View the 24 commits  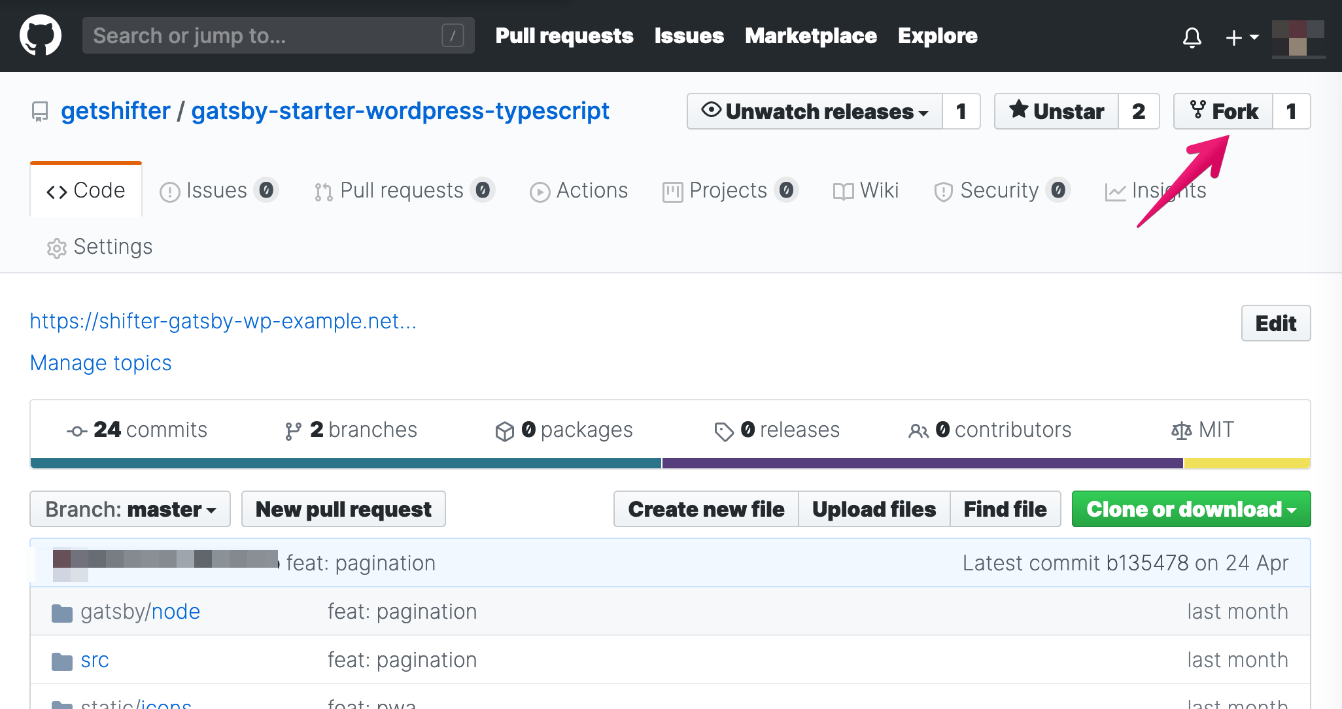pos(137,430)
